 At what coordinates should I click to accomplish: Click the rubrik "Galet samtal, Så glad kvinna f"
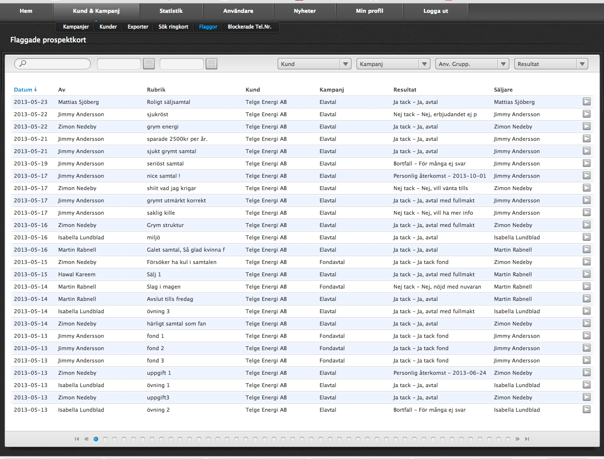tap(186, 250)
